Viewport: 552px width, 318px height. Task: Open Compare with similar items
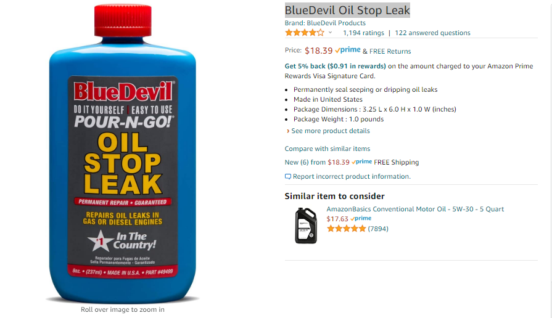pyautogui.click(x=327, y=149)
